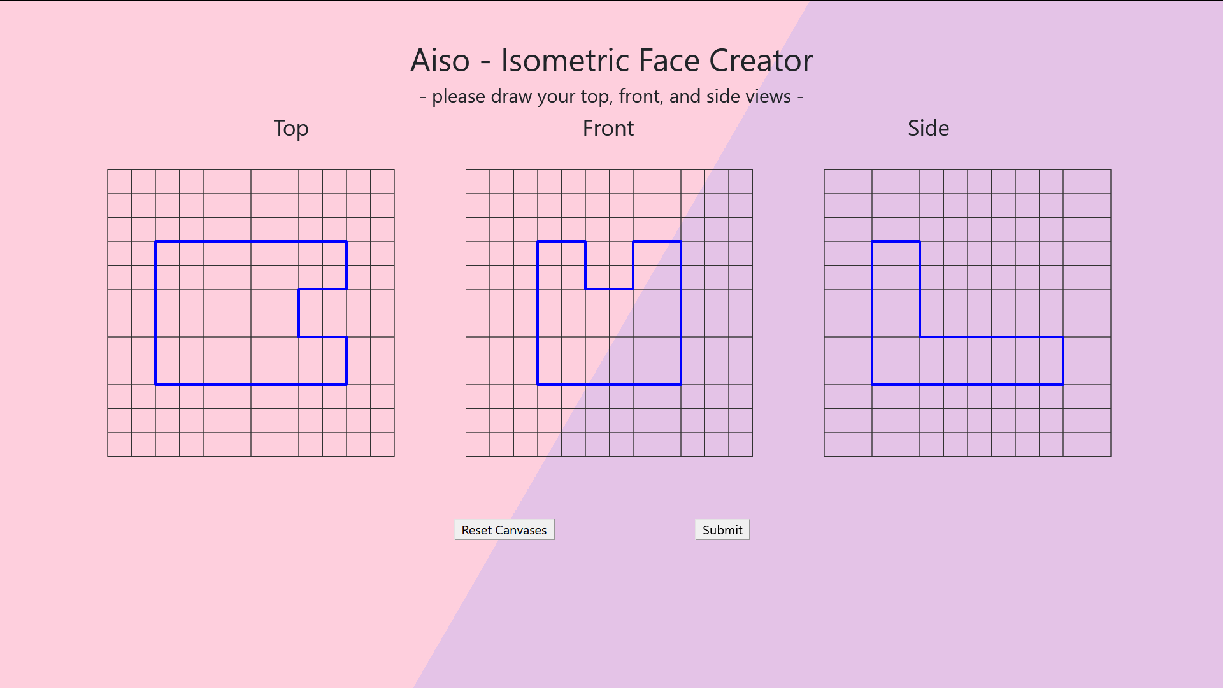Viewport: 1223px width, 688px height.
Task: Click the bottom-left corner cell of the Front grid
Action: (x=478, y=445)
